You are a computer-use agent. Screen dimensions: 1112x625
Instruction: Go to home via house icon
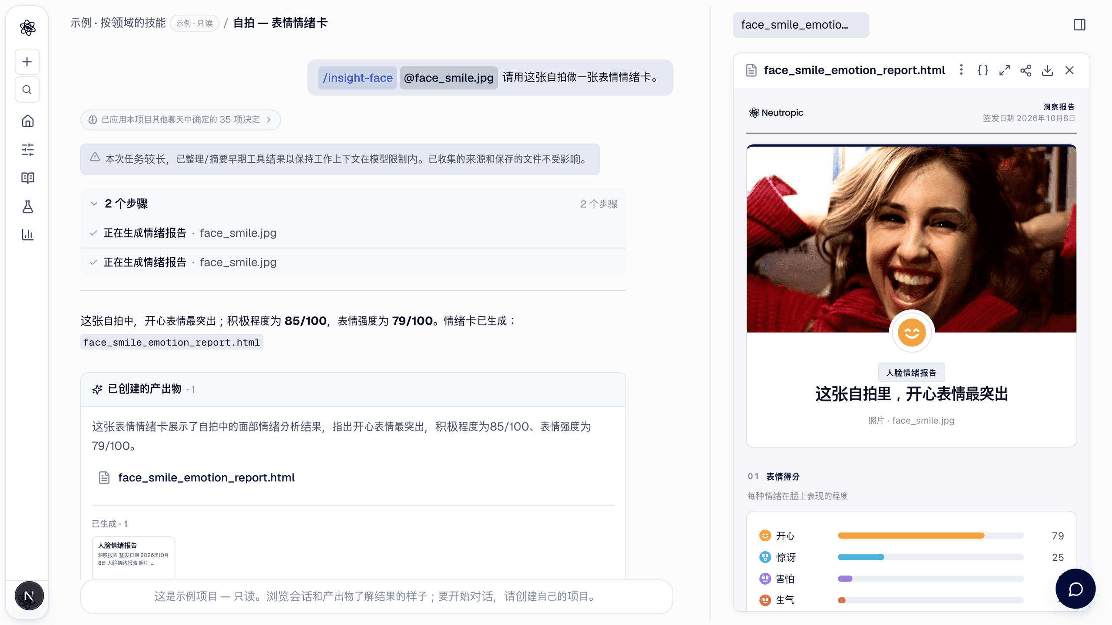(x=27, y=121)
